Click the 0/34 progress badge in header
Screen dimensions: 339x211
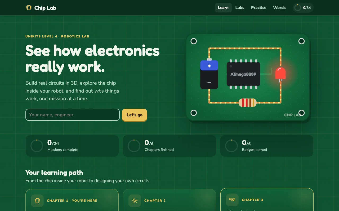coord(303,8)
